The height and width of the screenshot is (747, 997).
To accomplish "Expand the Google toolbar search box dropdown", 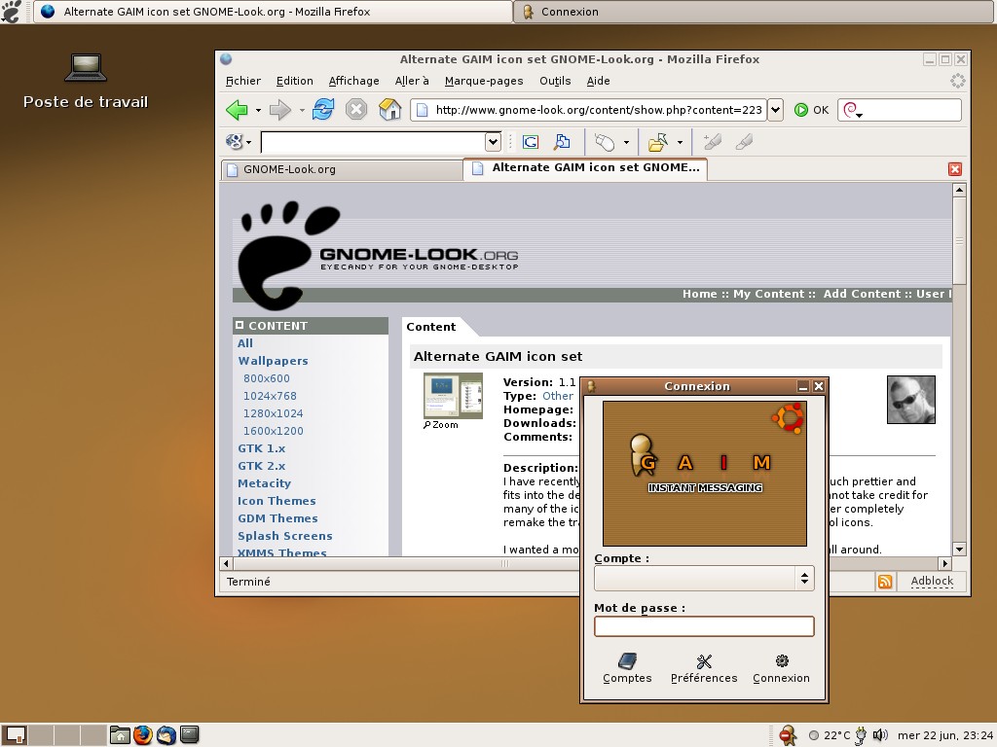I will click(493, 142).
